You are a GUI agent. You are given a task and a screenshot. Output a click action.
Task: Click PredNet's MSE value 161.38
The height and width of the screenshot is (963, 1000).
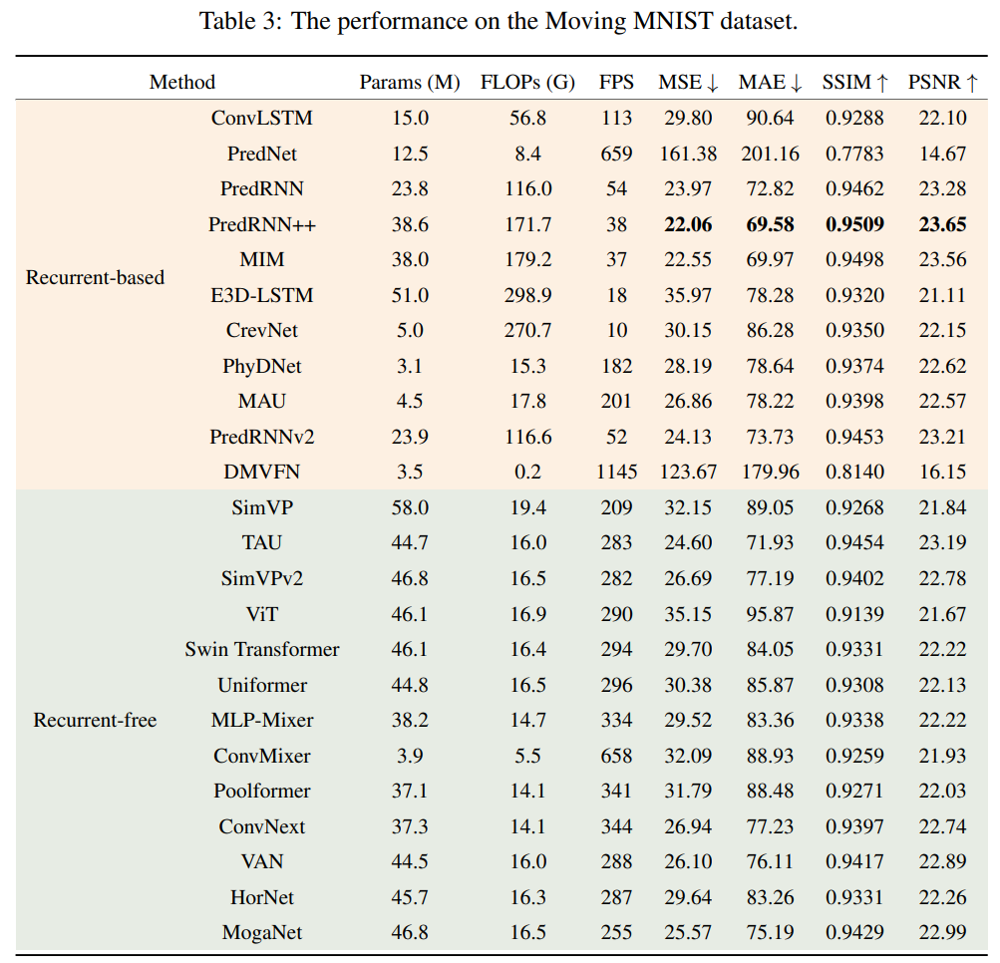[686, 154]
